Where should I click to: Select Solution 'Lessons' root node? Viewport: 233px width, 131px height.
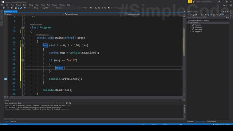199,21
